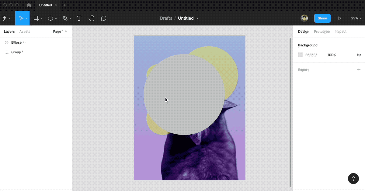This screenshot has height=191, width=365.
Task: Start Presentation mode with play icon
Action: [340, 18]
